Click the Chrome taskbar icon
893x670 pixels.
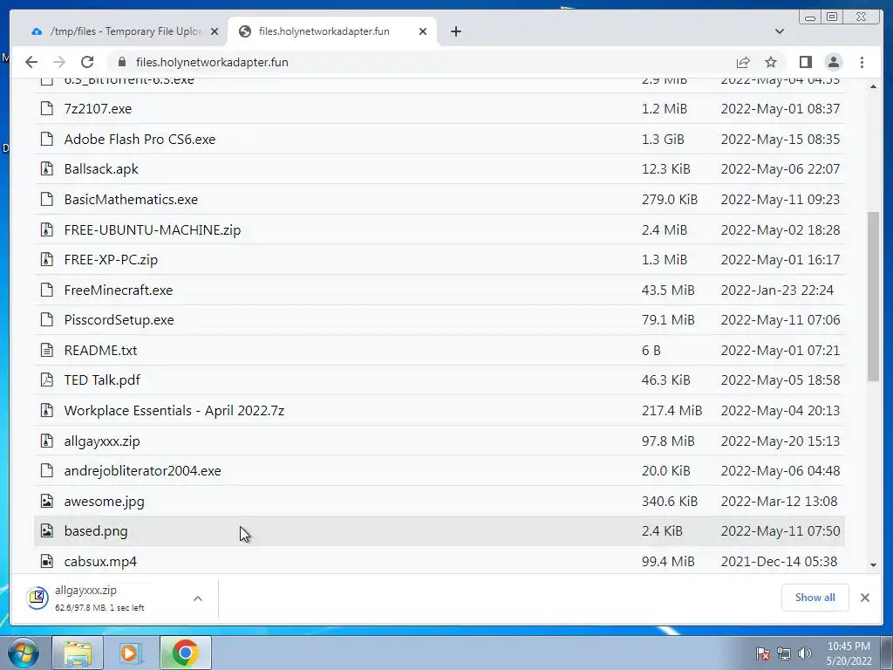pyautogui.click(x=186, y=653)
